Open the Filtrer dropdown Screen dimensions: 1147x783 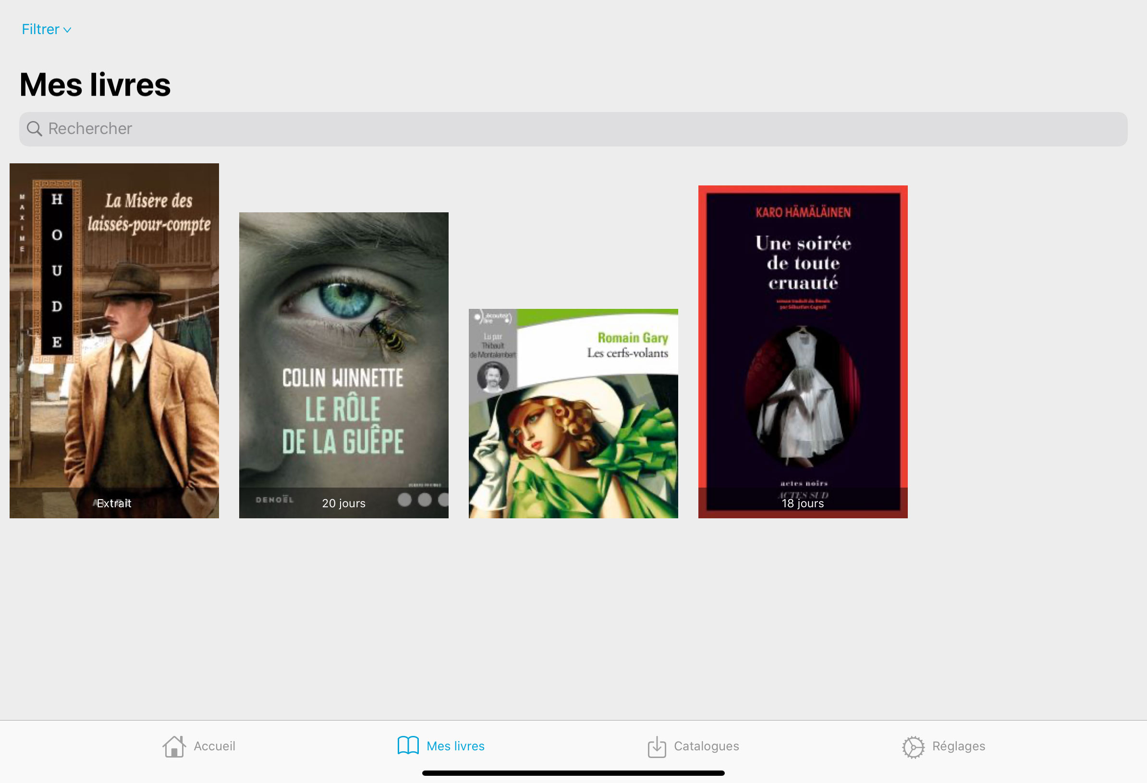tap(41, 30)
